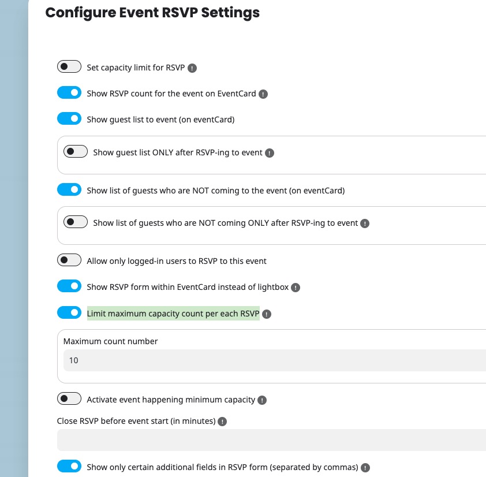Click info icon beside Show RSVP form within EventCard
Image resolution: width=486 pixels, height=477 pixels.
(296, 288)
